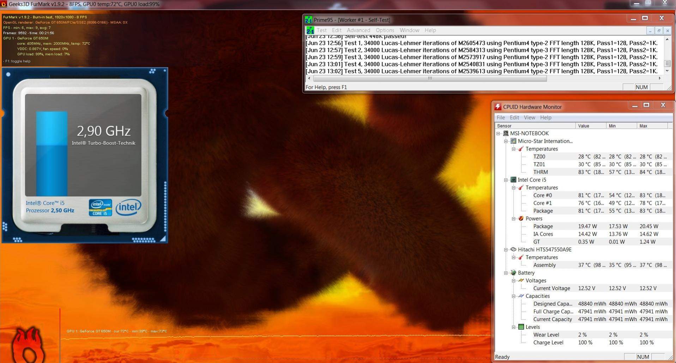Sort by the Value column header
Image resolution: width=676 pixels, height=363 pixels.
pos(591,126)
